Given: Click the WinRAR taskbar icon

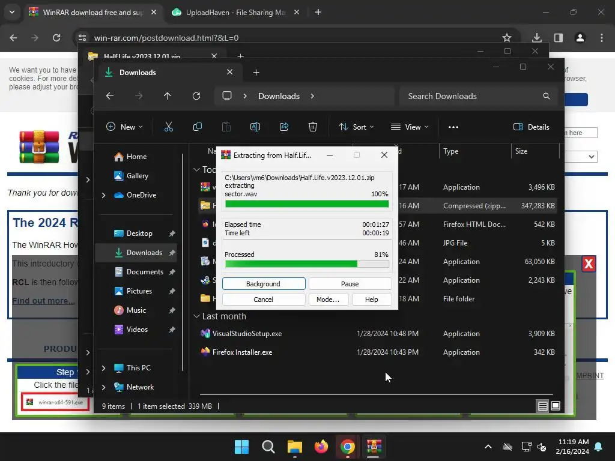Looking at the screenshot, I should click(x=374, y=447).
